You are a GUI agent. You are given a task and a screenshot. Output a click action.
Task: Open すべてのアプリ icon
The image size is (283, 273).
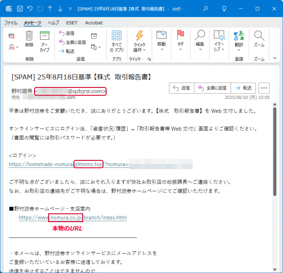[x=117, y=41]
